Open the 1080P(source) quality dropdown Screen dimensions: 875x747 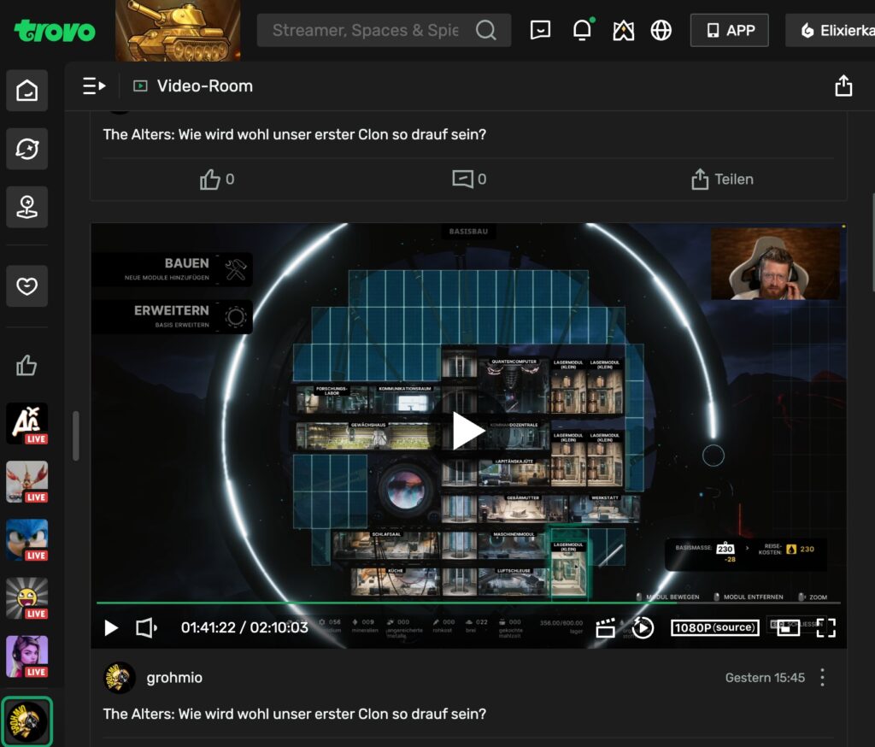[715, 628]
